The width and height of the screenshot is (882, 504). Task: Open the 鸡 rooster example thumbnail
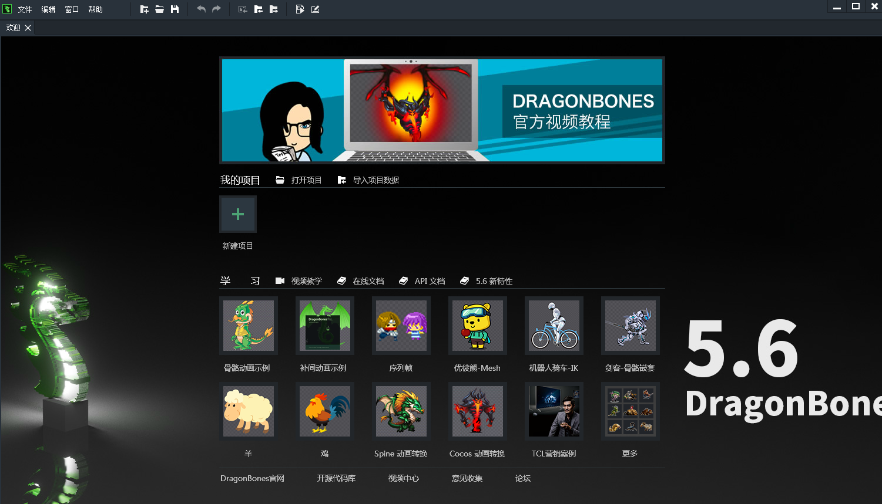coord(325,411)
